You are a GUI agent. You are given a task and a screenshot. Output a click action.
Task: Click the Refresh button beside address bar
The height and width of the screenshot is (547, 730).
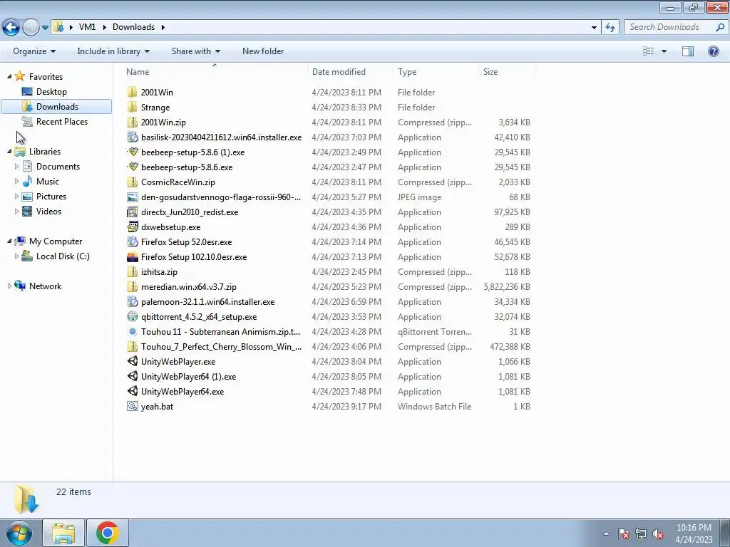click(x=610, y=28)
